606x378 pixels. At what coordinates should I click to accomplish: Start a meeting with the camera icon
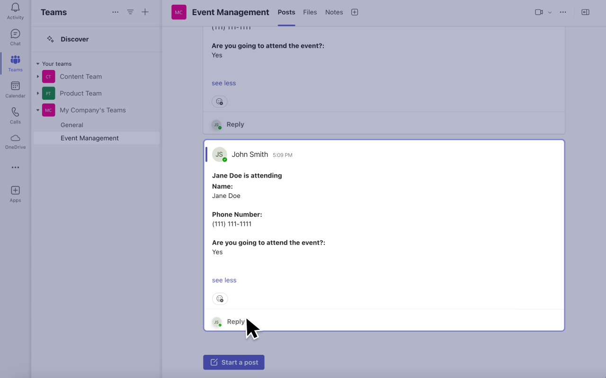coord(538,12)
